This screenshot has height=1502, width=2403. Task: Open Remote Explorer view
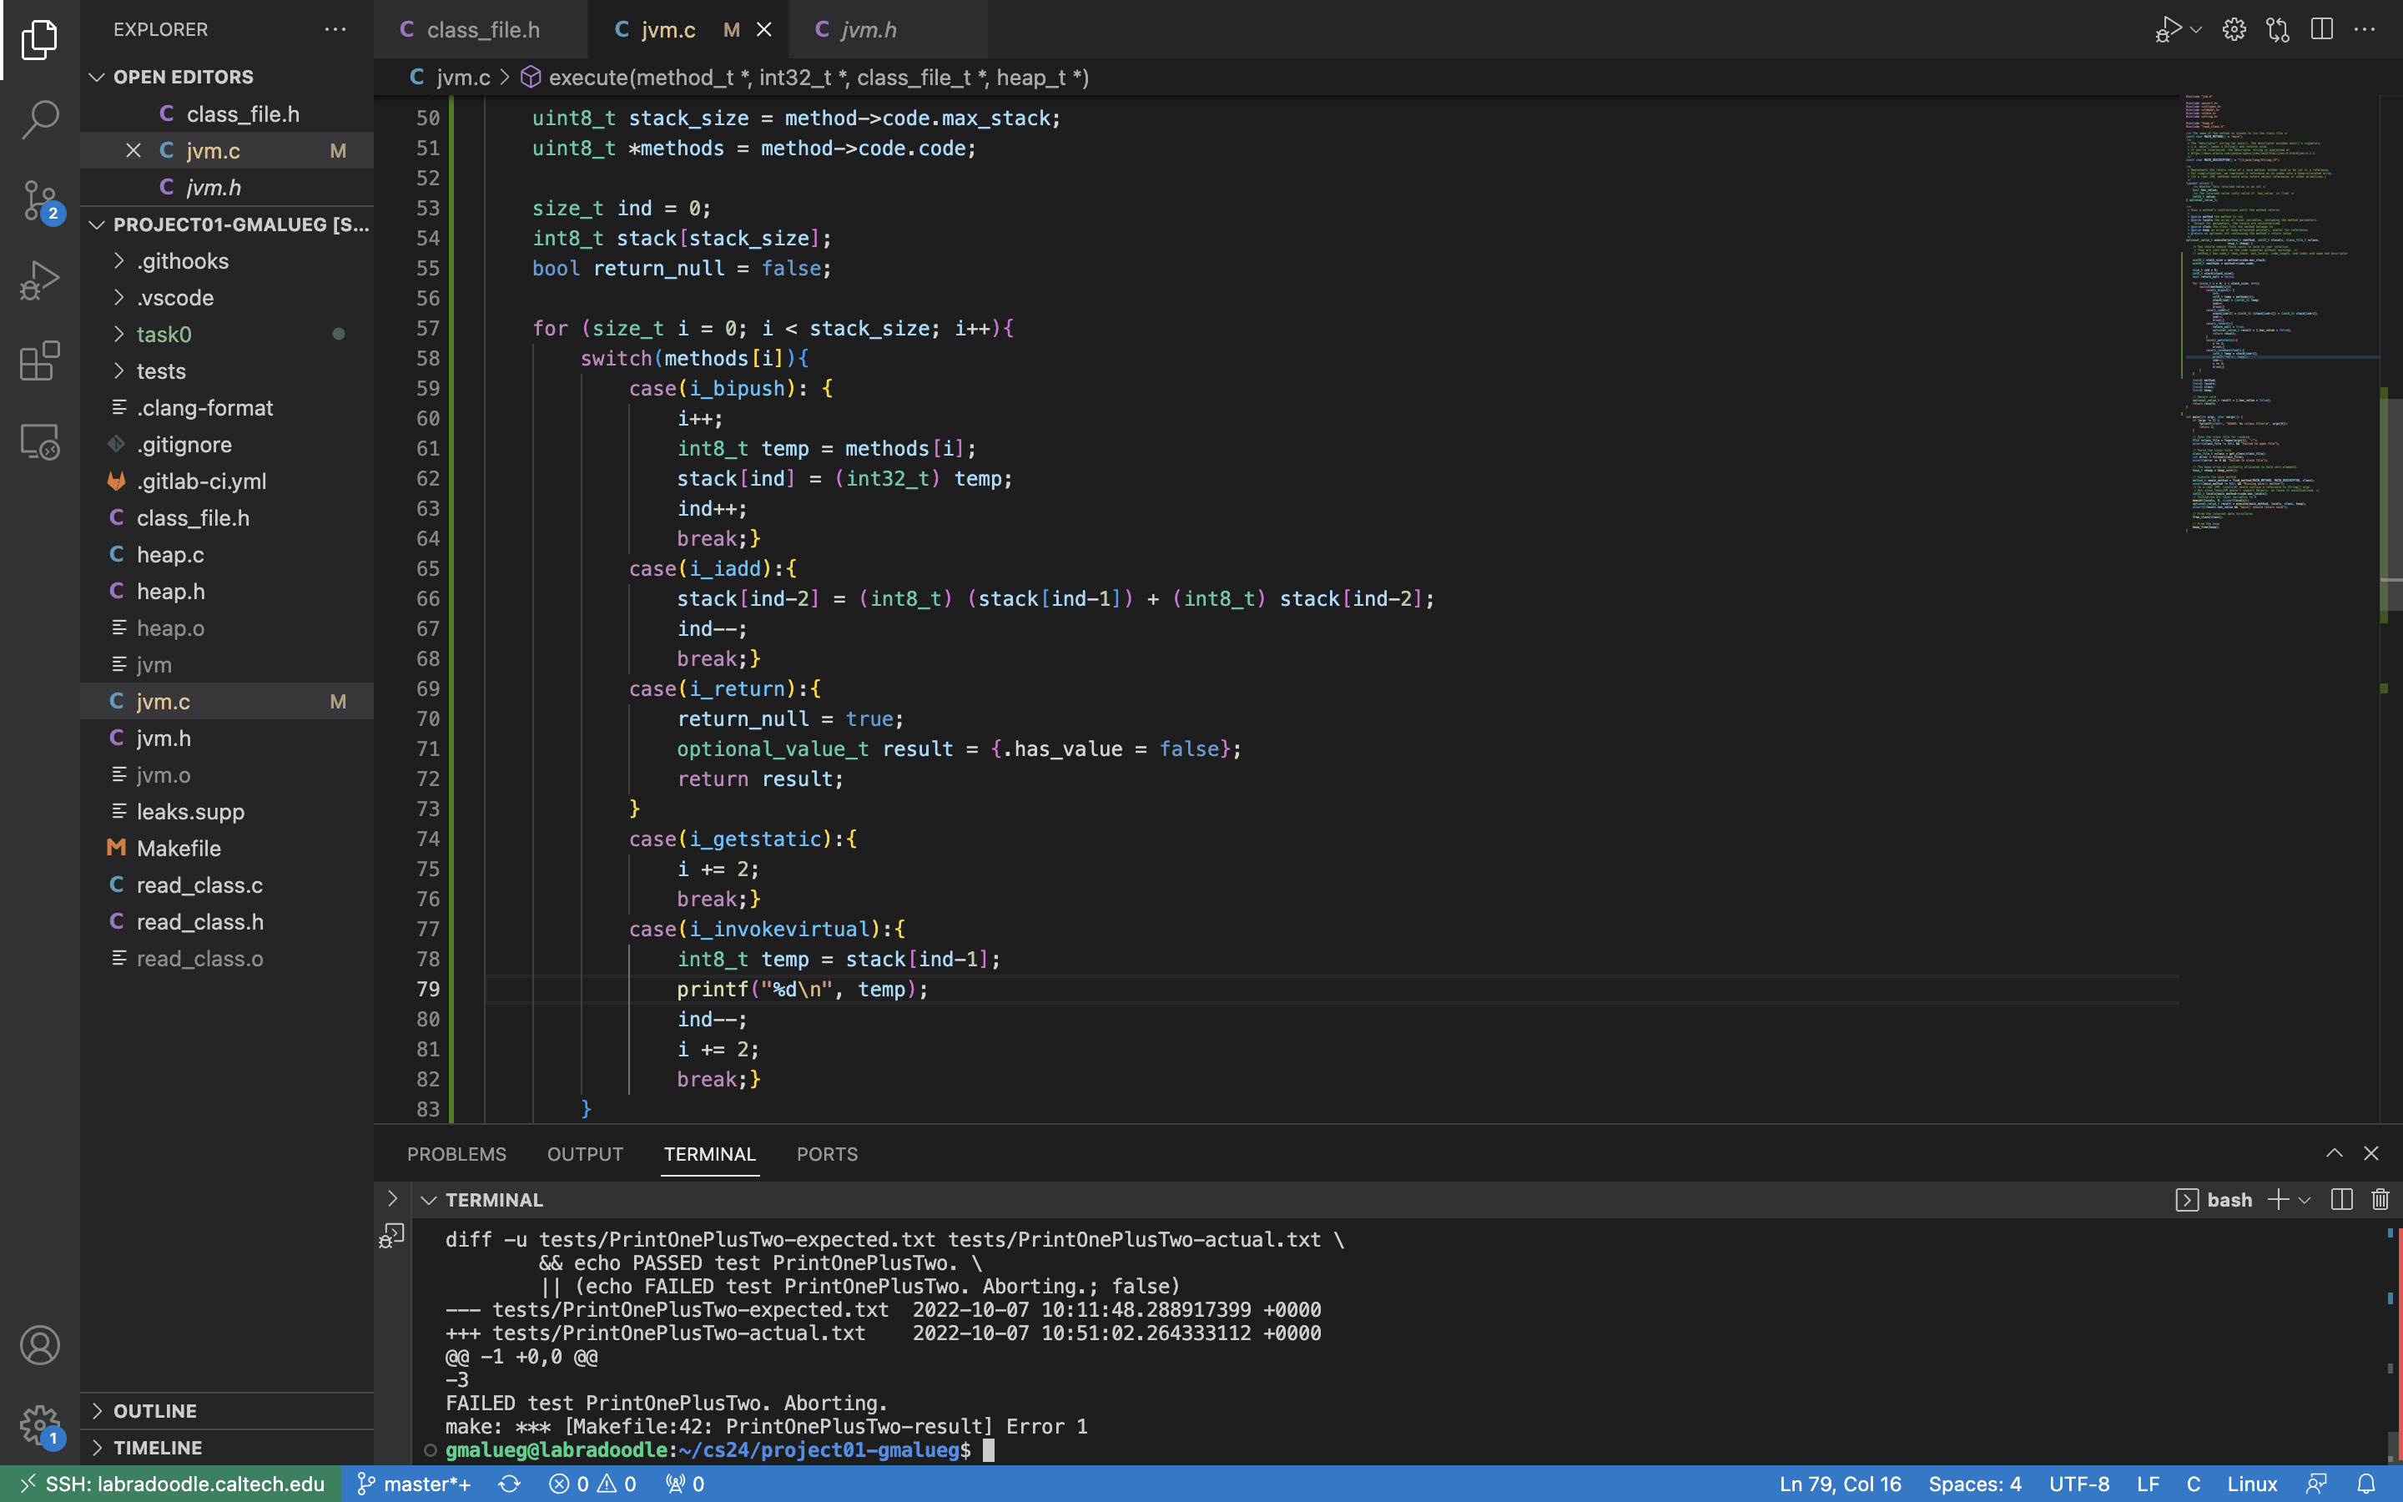tap(40, 442)
